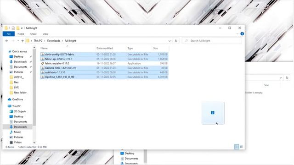
Task: Expand address dropdown in background window
Action: (x=281, y=77)
